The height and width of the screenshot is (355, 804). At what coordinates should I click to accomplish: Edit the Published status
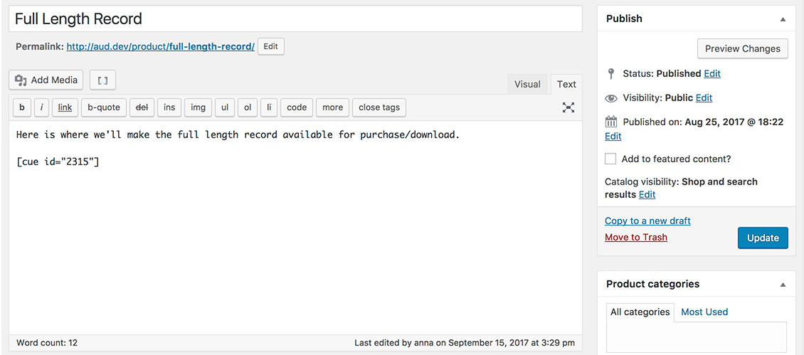712,74
